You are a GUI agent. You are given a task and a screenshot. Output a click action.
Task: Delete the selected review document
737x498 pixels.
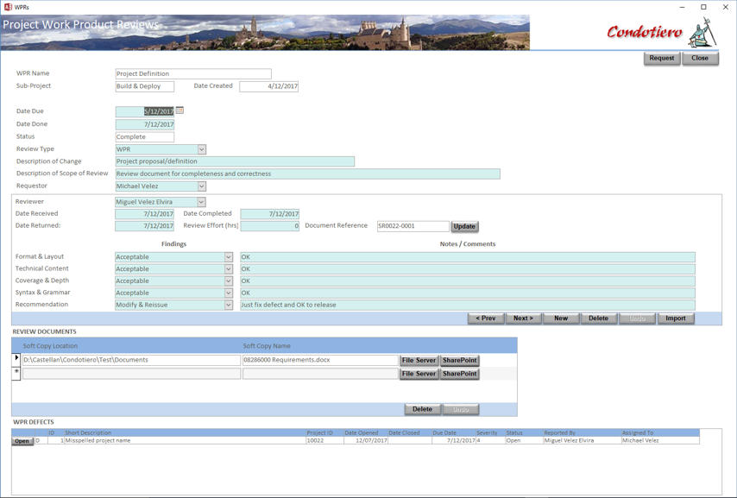tap(422, 410)
